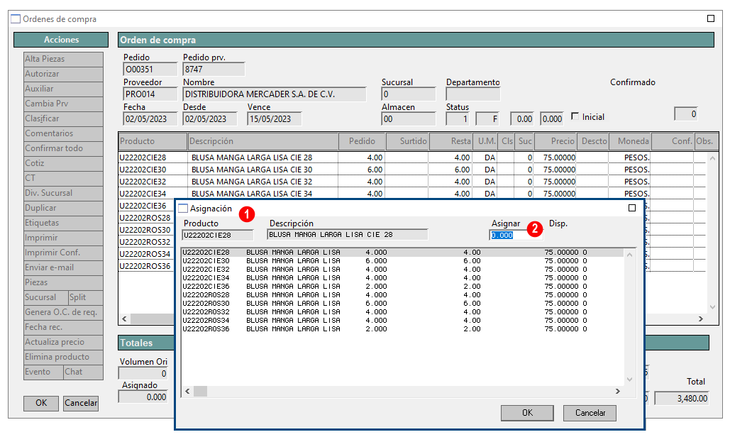Viewport: 730px width, 437px height.
Task: Click the Div. Sucursal button
Action: pyautogui.click(x=63, y=193)
